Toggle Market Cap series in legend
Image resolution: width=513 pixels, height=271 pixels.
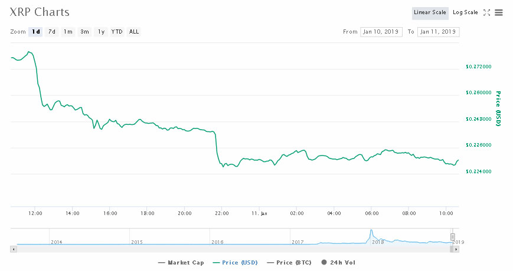point(181,263)
